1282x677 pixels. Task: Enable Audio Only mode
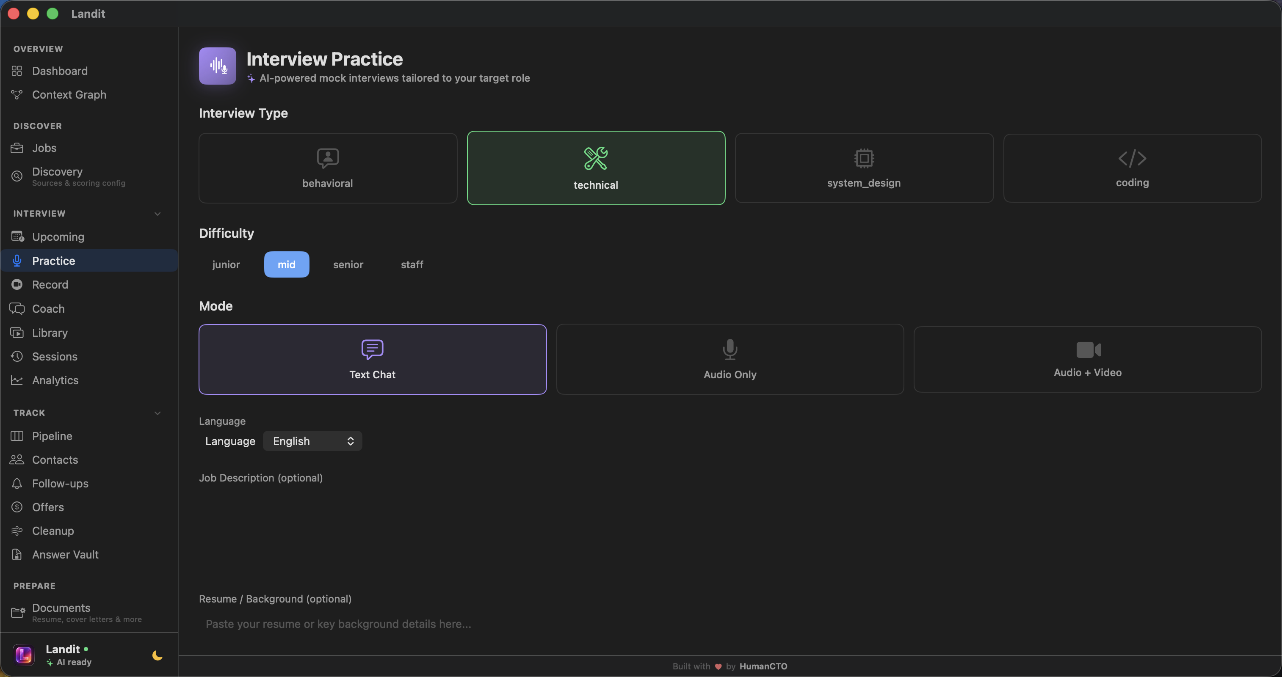click(x=729, y=359)
